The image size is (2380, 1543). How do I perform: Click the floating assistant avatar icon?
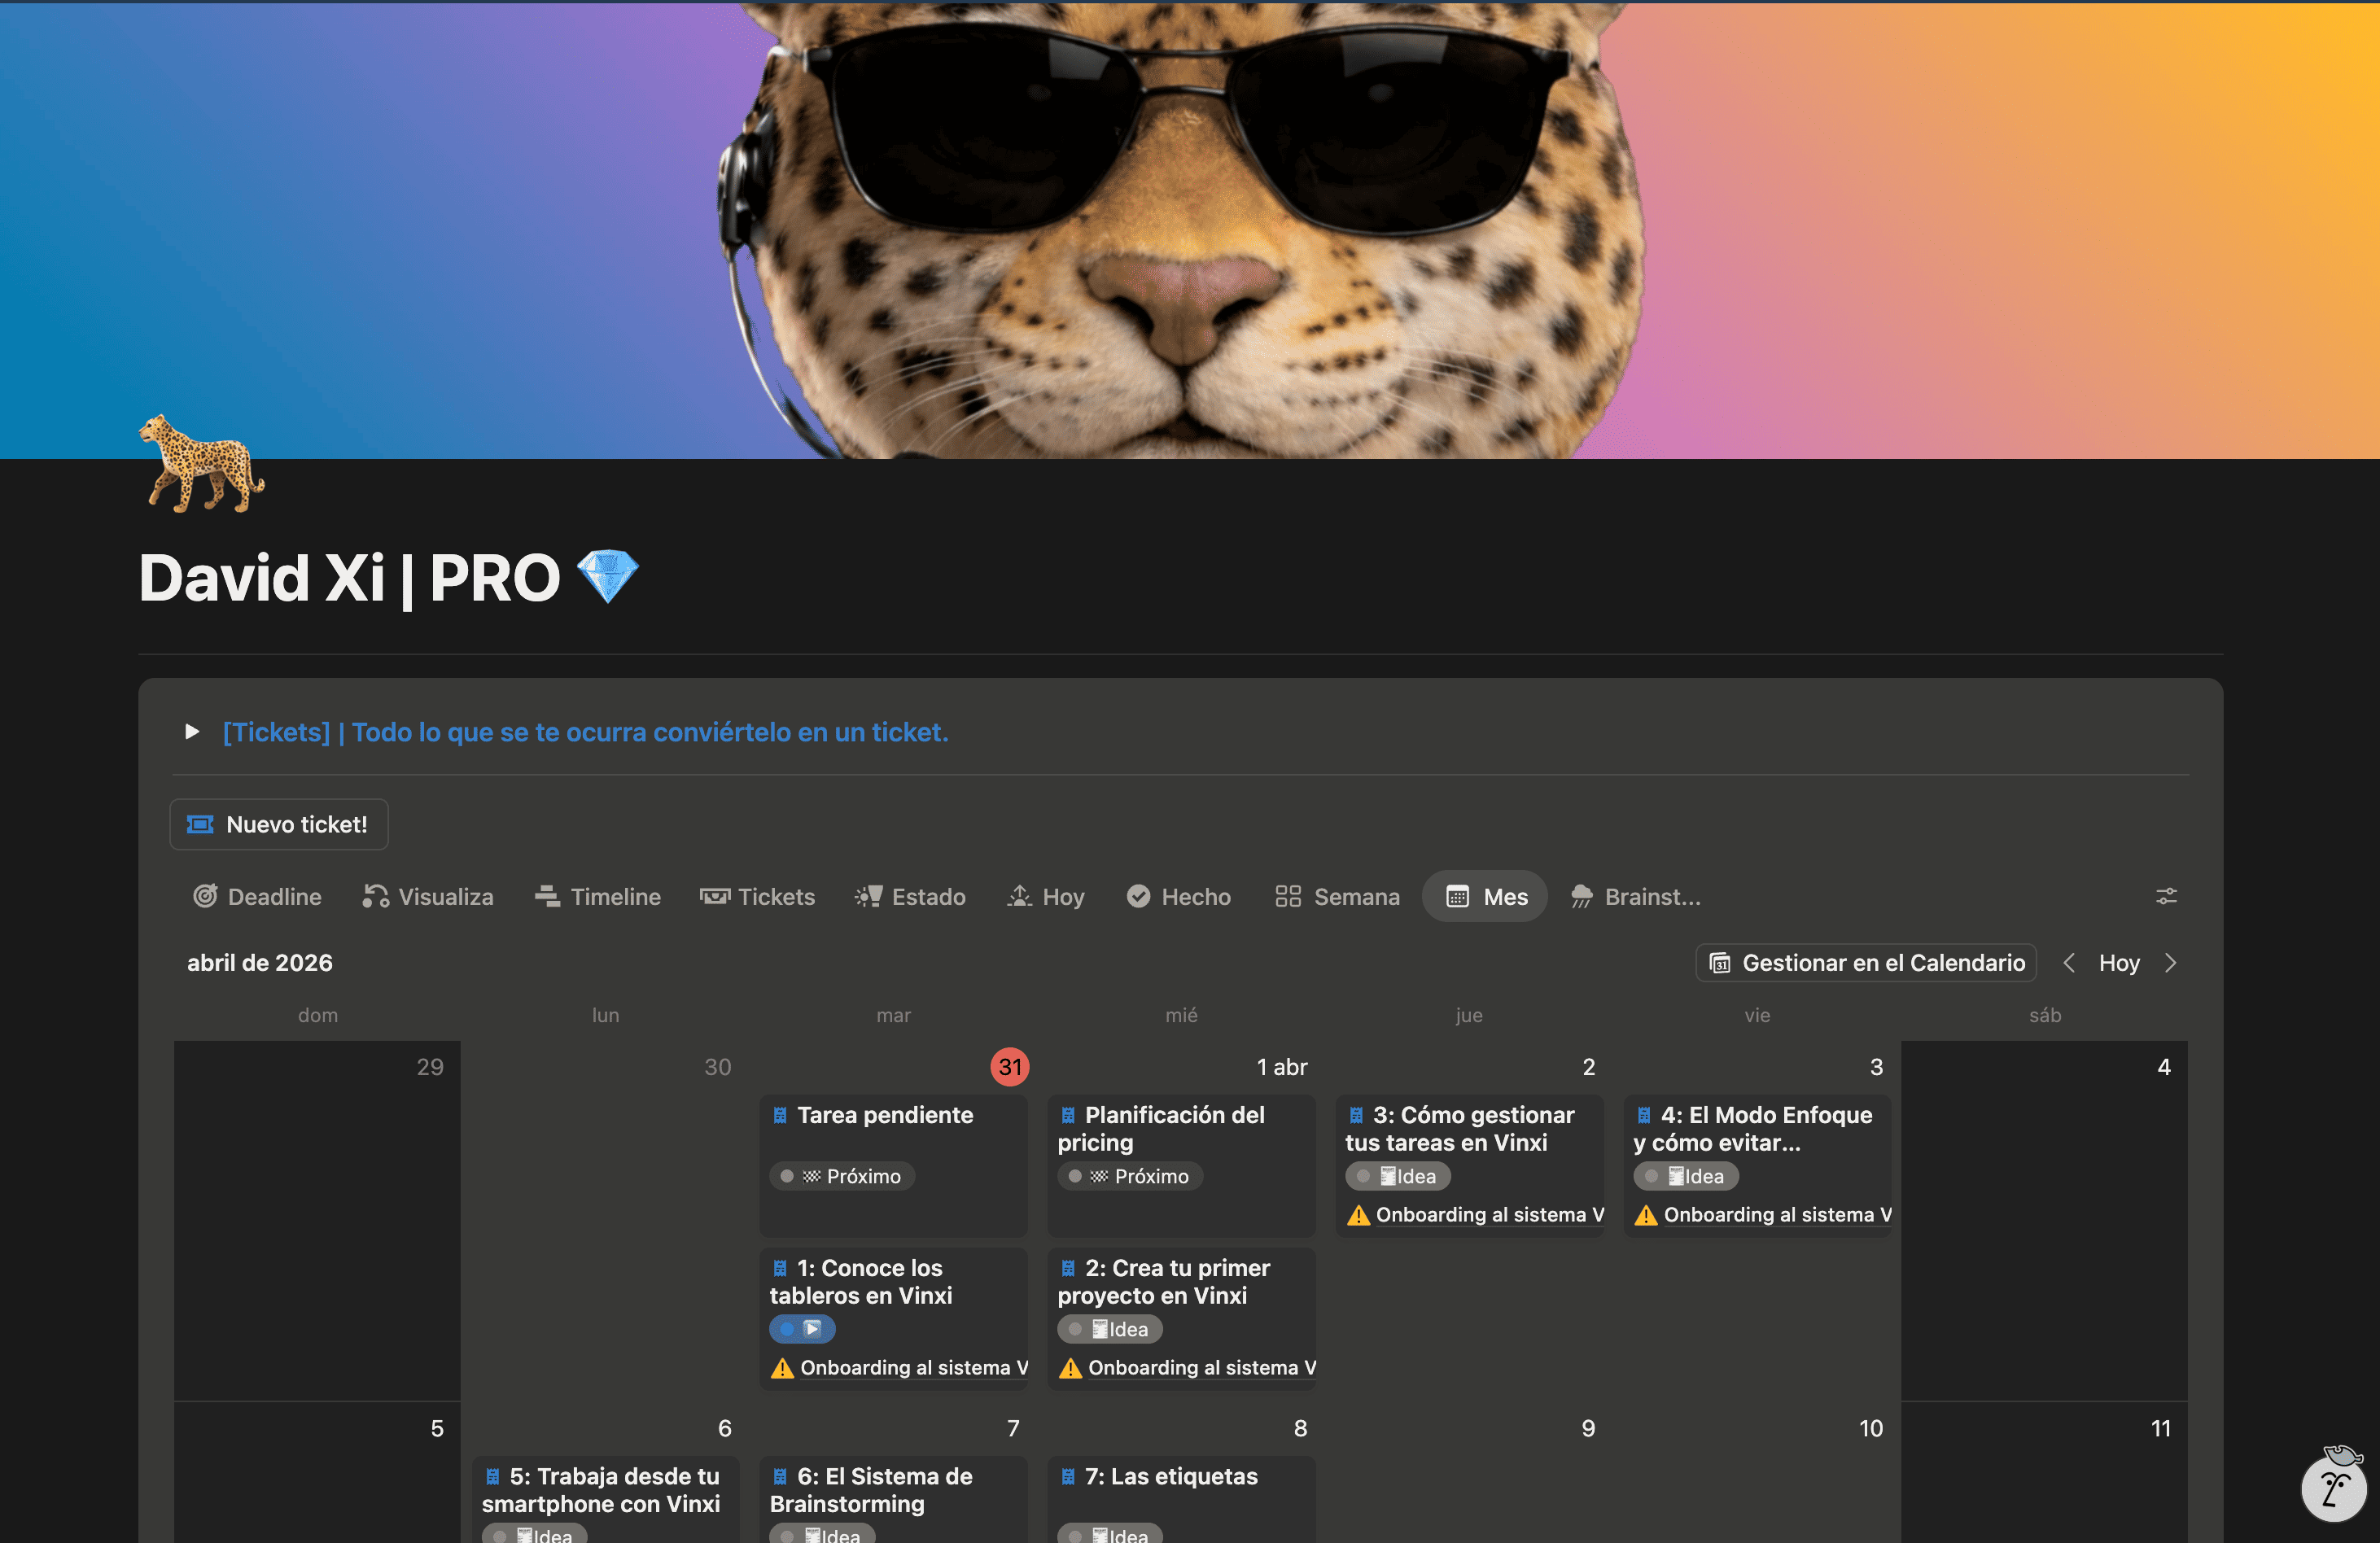pyautogui.click(x=2334, y=1486)
